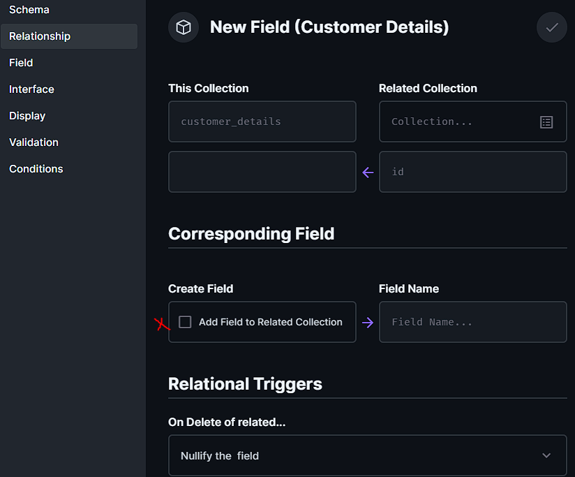Viewport: 575px width, 477px height.
Task: Click the right arrow beside Field Name input
Action: click(368, 322)
